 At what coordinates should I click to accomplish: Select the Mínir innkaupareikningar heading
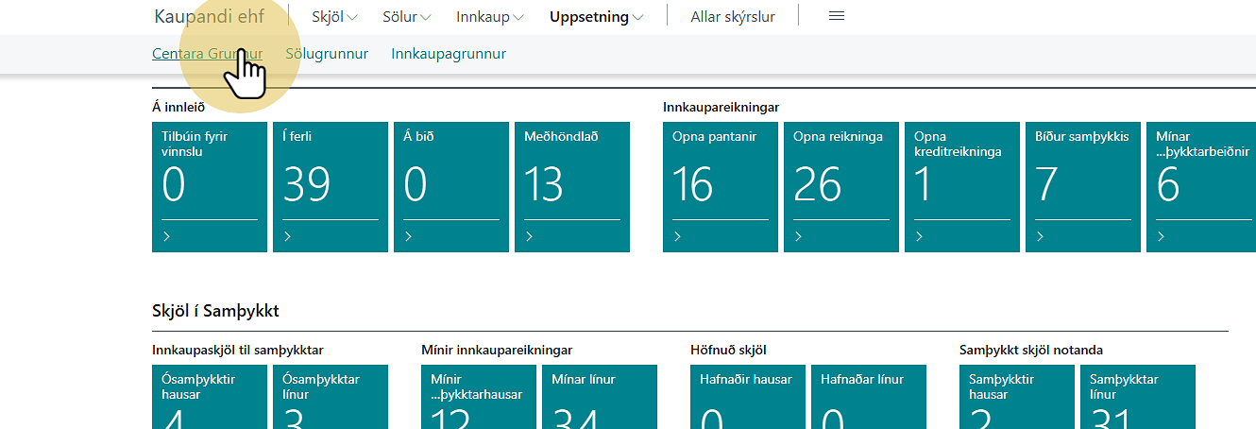pos(497,350)
